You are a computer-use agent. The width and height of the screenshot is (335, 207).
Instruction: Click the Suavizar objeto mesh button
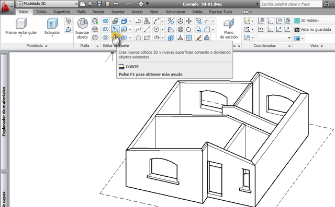click(x=83, y=29)
